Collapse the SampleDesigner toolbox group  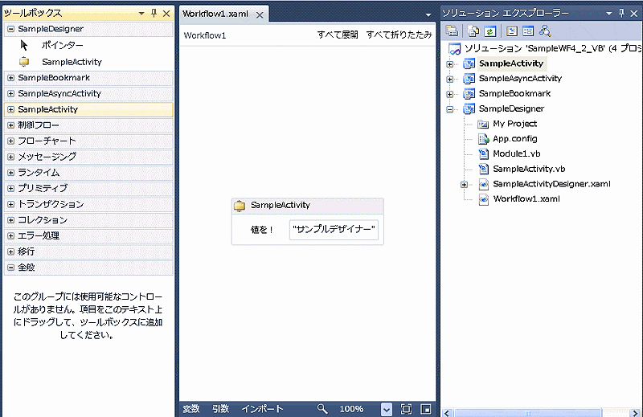[11, 29]
